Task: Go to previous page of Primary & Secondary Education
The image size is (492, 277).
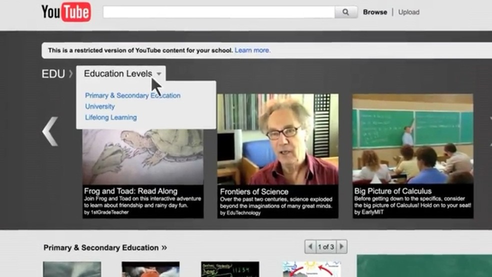Action: coord(310,247)
